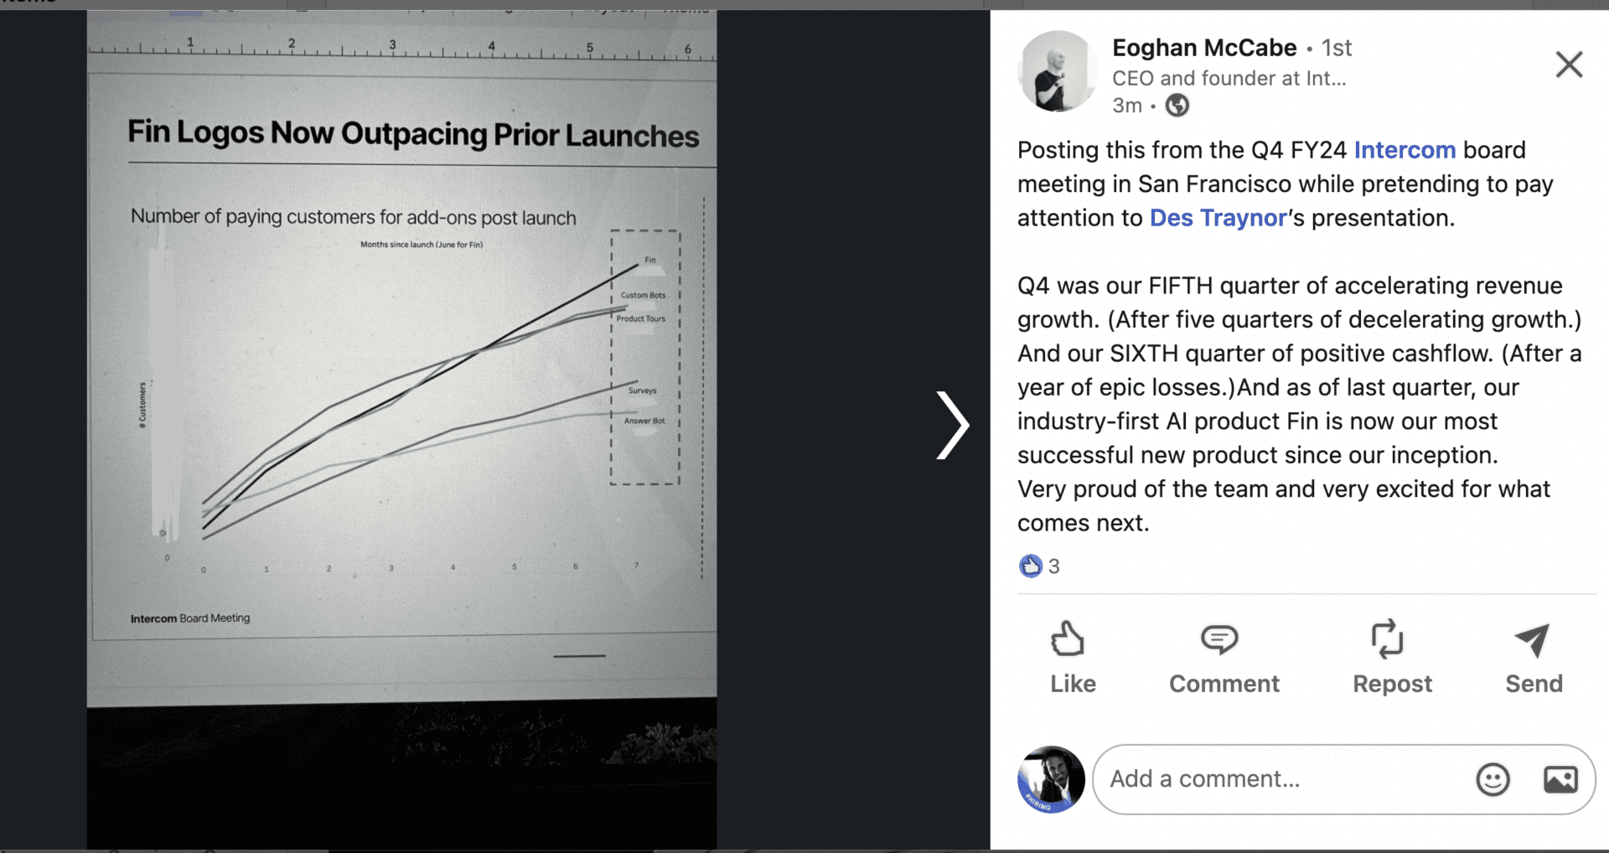This screenshot has height=853, width=1609.
Task: Click the globe visibility icon beside 3m
Action: [1177, 106]
